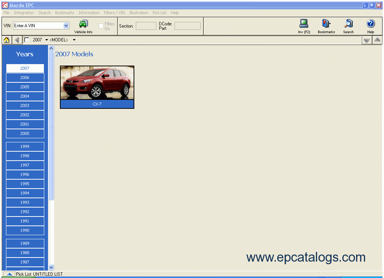Expand the 2007 year breadcrumb dropdown

(47, 40)
